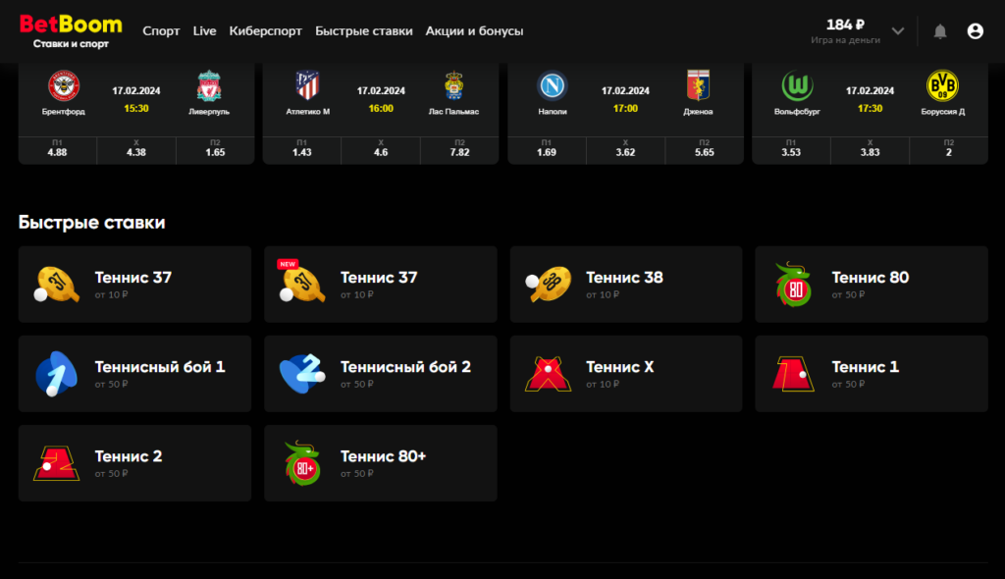Open first Теннис 37 paddle icon without NEW badge
The width and height of the screenshot is (1005, 579).
tap(57, 284)
